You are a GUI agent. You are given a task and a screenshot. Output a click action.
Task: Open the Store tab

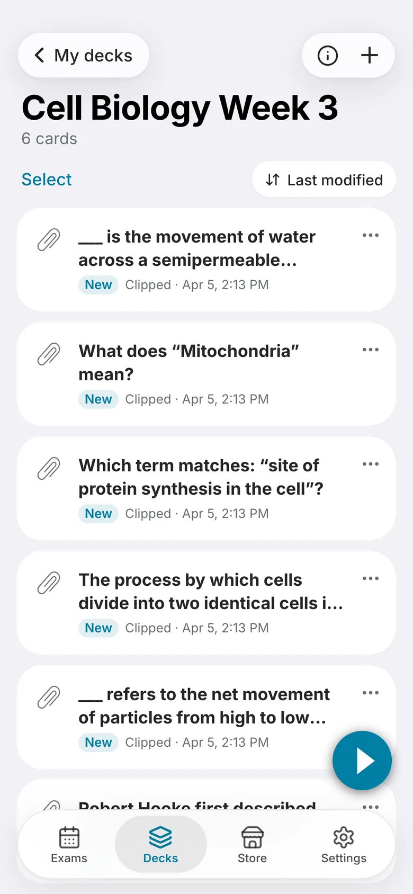pyautogui.click(x=252, y=845)
